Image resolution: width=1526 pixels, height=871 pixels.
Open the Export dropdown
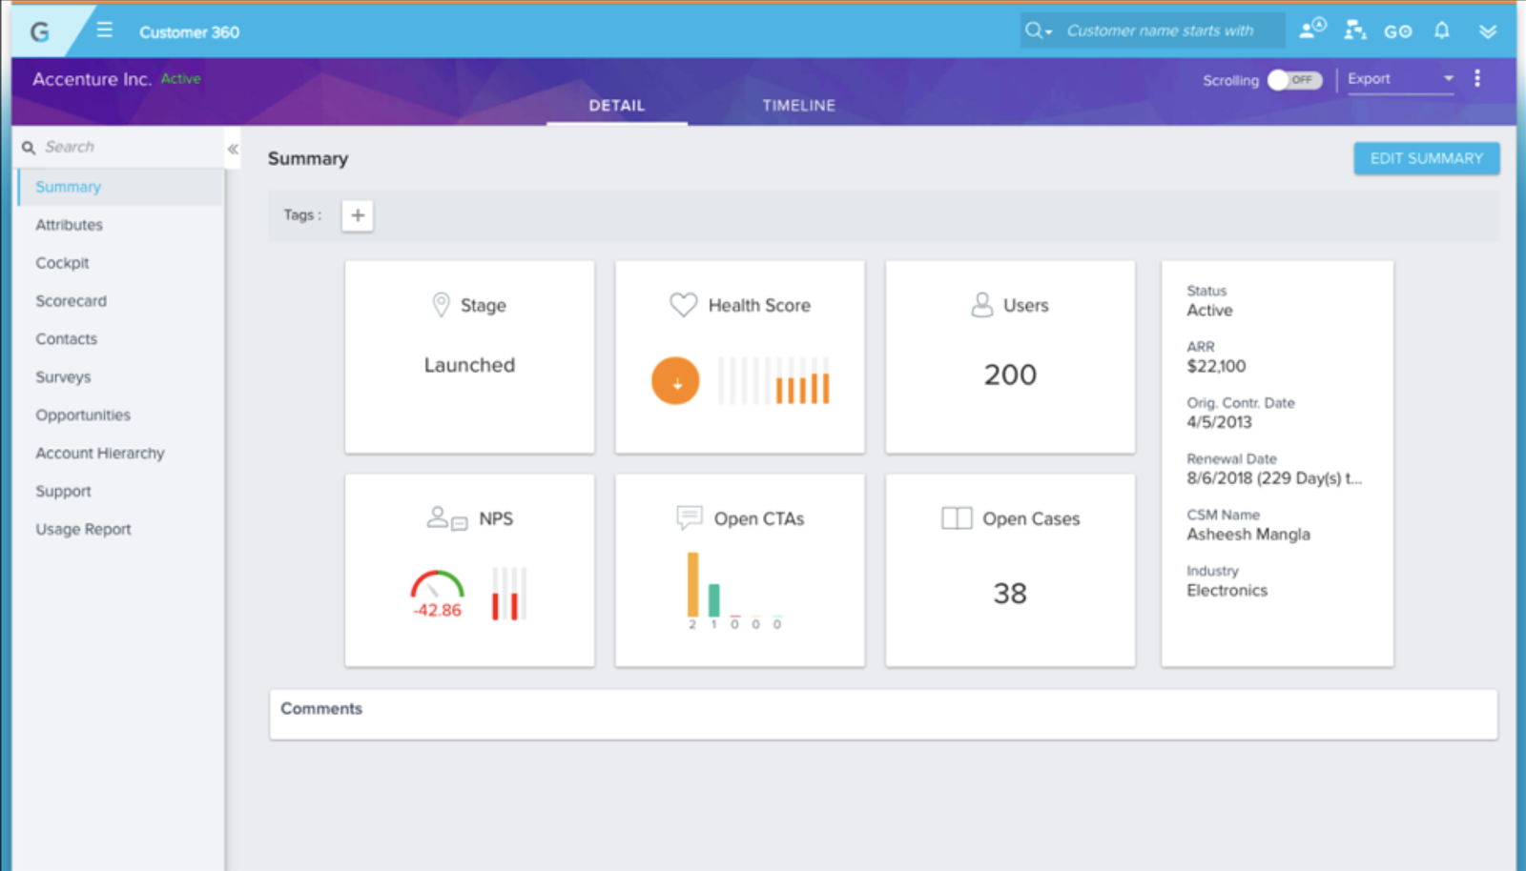pos(1399,79)
